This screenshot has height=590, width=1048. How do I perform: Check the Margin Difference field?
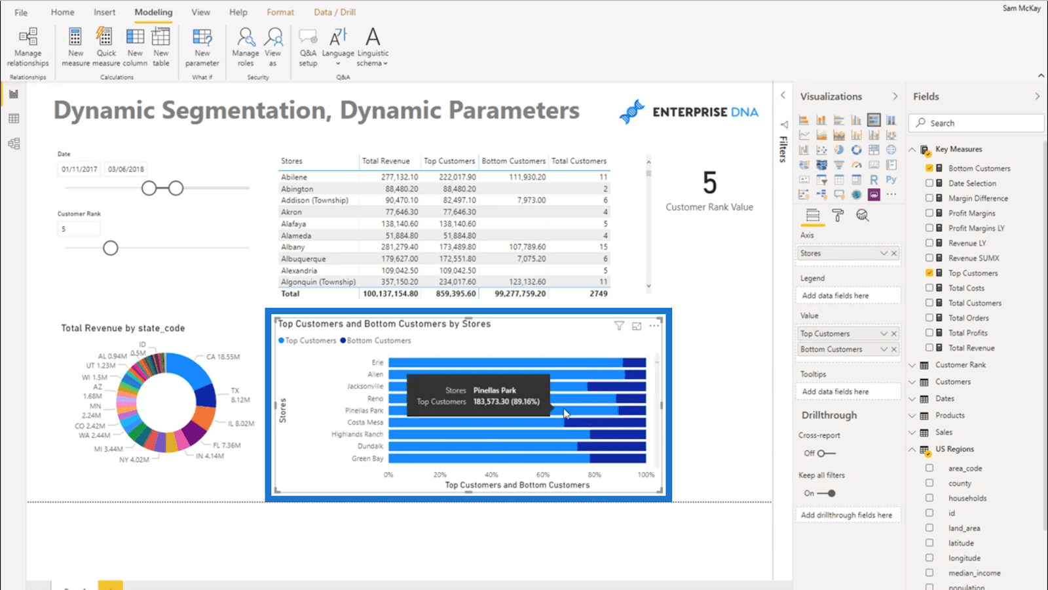[929, 198]
